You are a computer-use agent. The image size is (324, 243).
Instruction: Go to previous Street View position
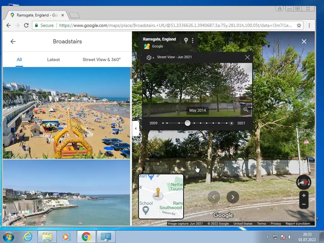[214, 197]
